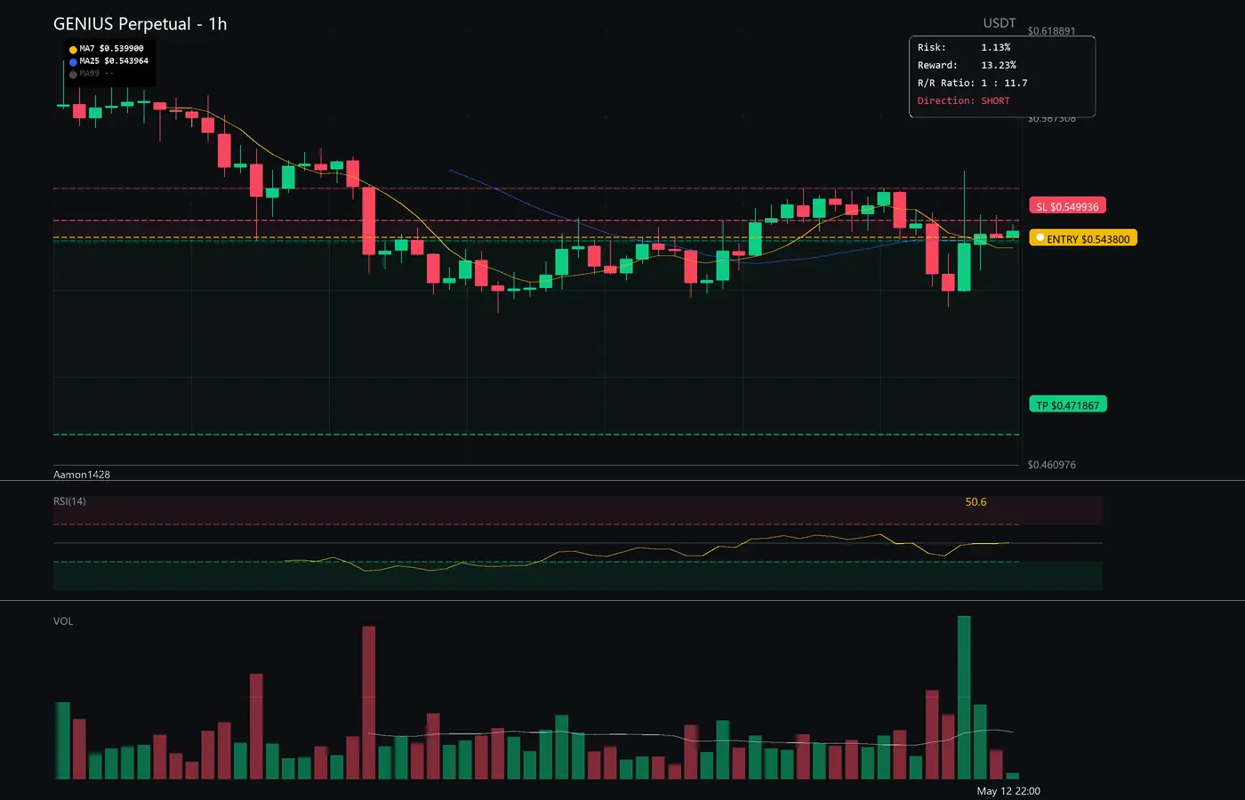Select the MA25 $0.543964 legend entry
1245x800 pixels.
109,61
